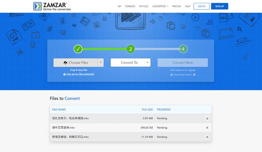Screen dimensions: 262x152
Task: Open the Help page
Action: click(187, 6)
